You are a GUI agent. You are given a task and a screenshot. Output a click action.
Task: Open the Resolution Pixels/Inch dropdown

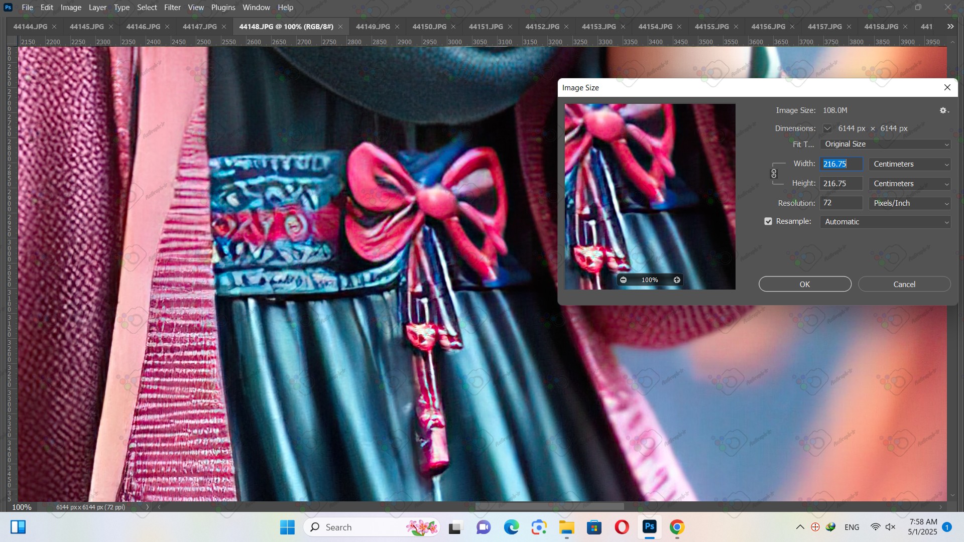pos(910,203)
